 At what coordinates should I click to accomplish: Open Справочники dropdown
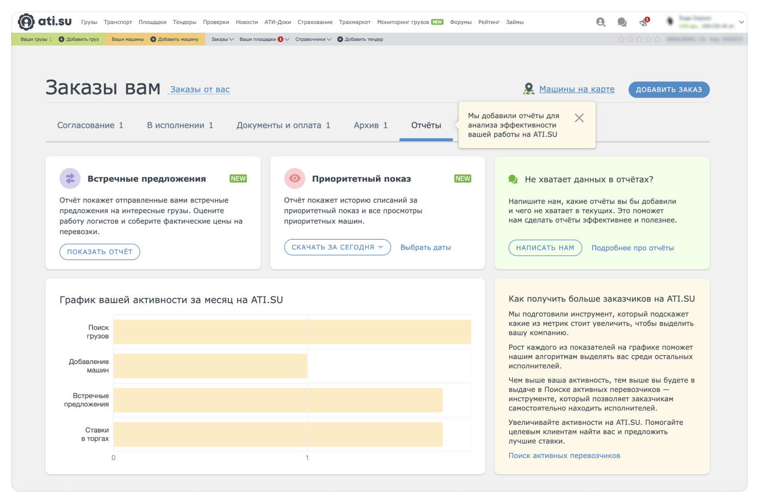pos(313,39)
